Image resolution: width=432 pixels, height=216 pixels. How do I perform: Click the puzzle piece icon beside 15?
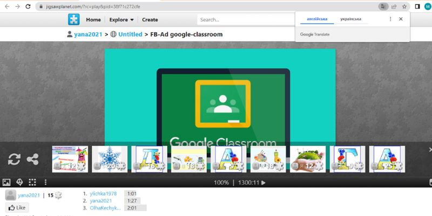[x=58, y=196]
